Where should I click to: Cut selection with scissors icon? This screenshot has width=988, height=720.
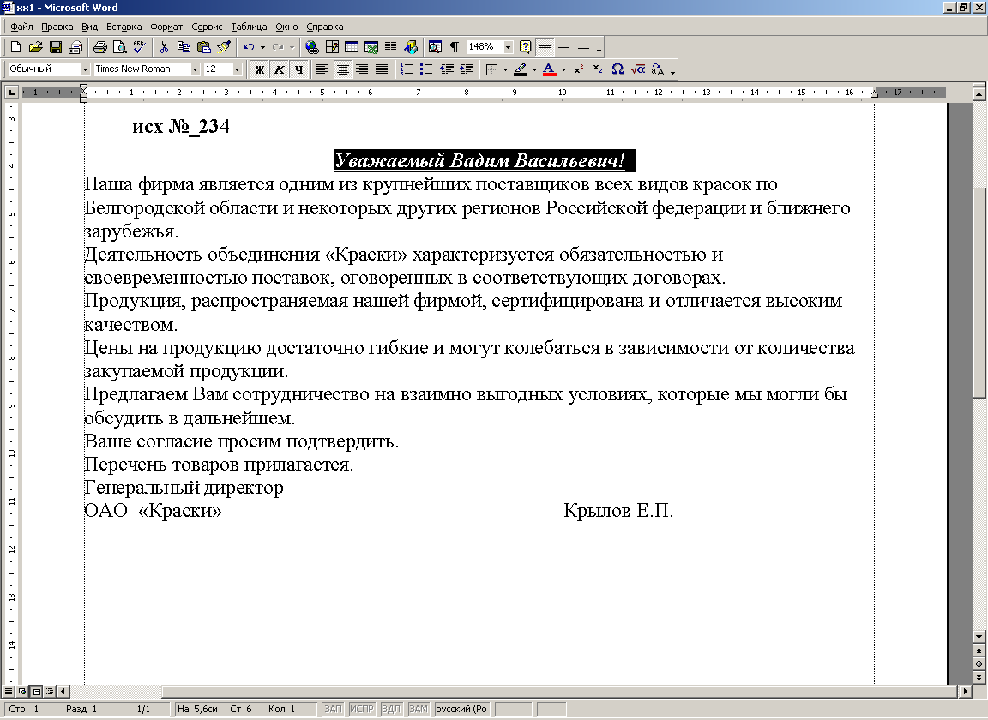164,46
